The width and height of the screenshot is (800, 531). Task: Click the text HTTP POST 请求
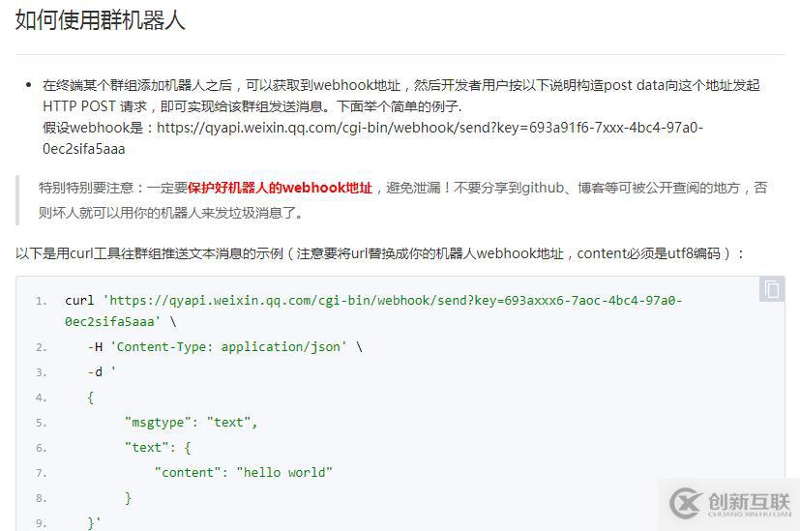95,106
